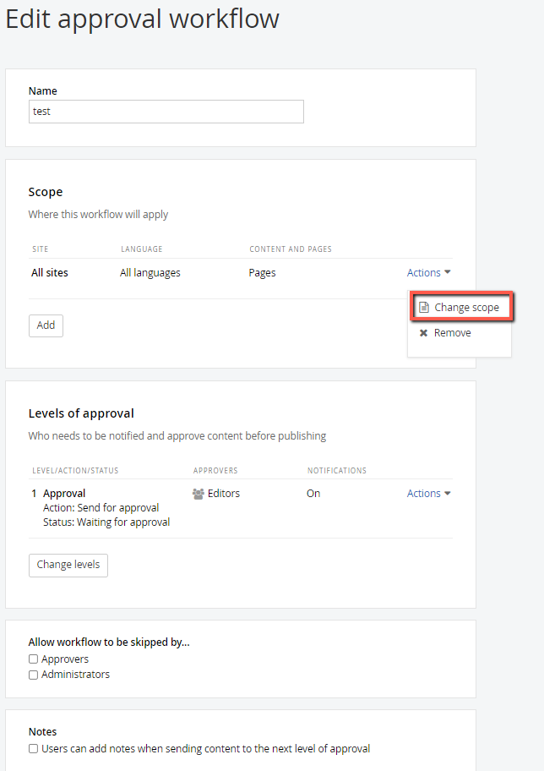Enable the Approvers skip checkbox
This screenshot has width=544, height=771.
click(x=34, y=659)
